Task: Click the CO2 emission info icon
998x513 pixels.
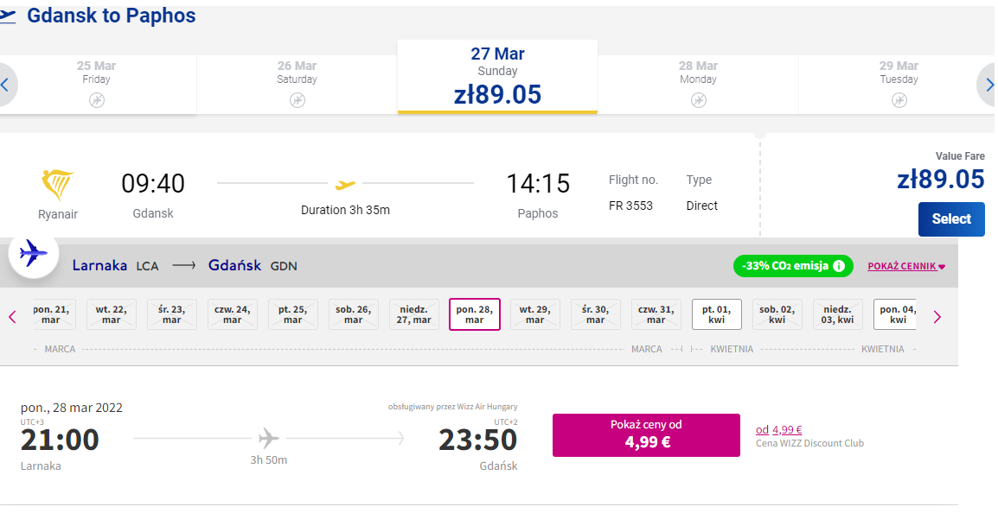Action: coord(839,266)
